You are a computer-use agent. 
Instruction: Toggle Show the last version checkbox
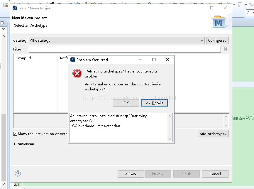pyautogui.click(x=15, y=134)
